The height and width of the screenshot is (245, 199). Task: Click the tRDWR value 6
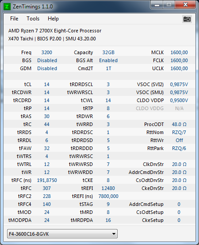coord(108,116)
